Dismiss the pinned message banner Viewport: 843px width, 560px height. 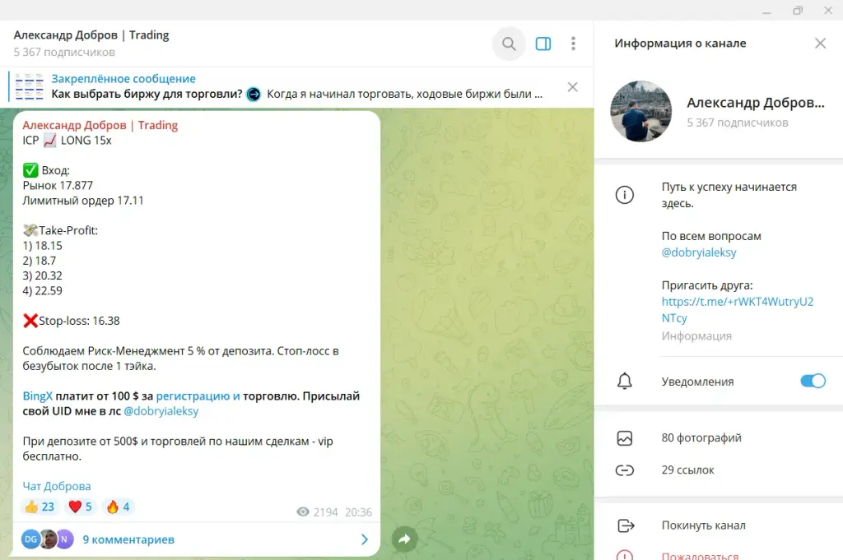pyautogui.click(x=573, y=87)
